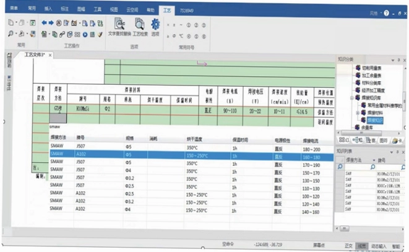
Task: Open the 工艺检索 process search tool
Action: (140, 27)
